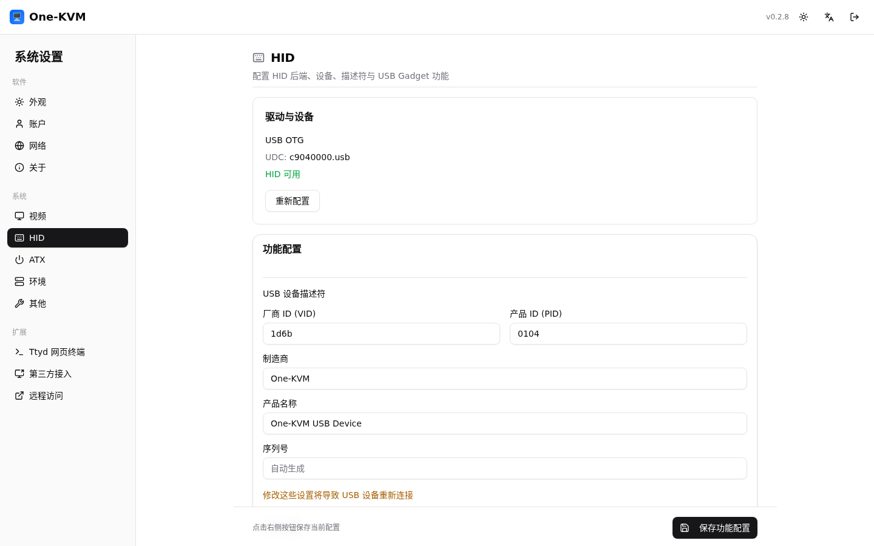Click the v0.2.8 version label
Screen dimensions: 874x546
pyautogui.click(x=777, y=17)
